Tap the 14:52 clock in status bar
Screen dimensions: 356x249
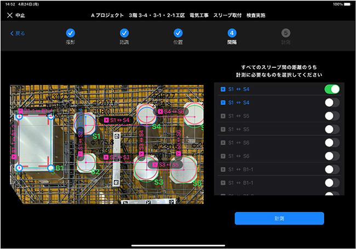click(10, 4)
